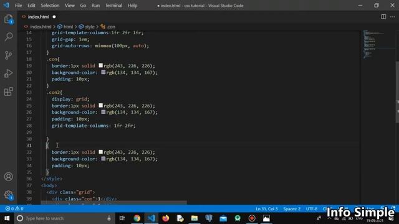Open Firefox from the taskbar
The image size is (399, 224).
[x=166, y=218]
